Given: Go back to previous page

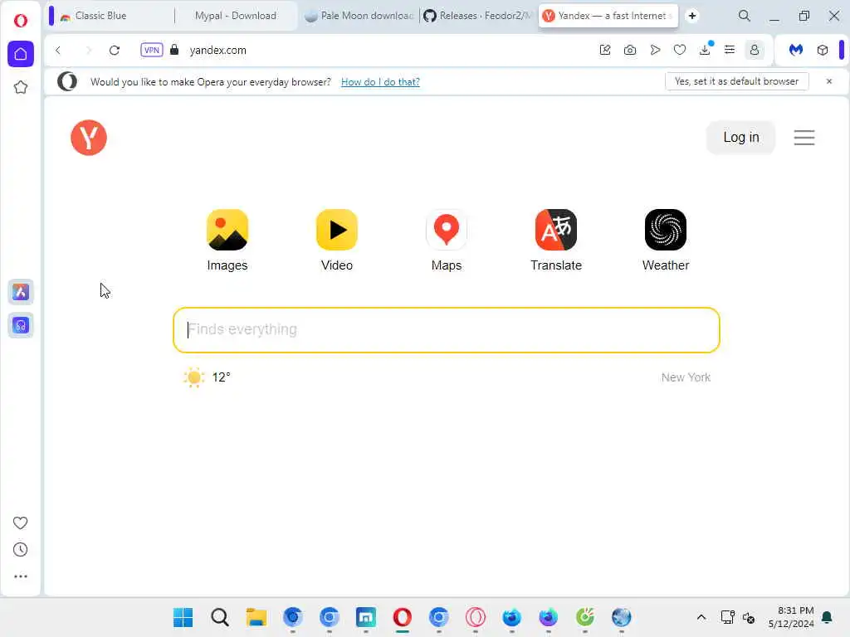Looking at the screenshot, I should click(x=58, y=51).
